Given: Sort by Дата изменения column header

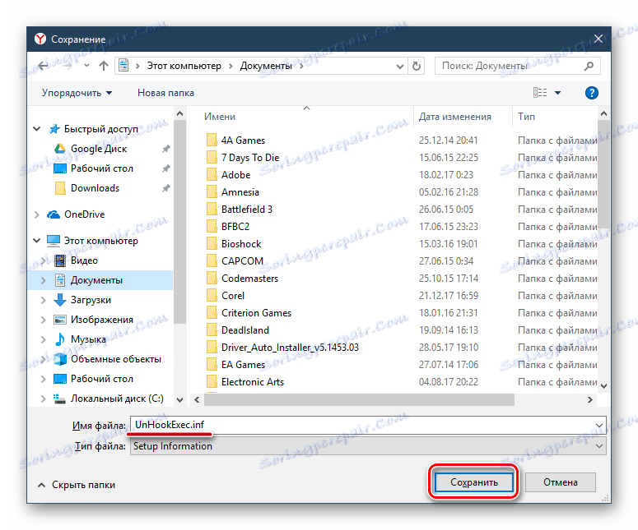Looking at the screenshot, I should (x=455, y=117).
